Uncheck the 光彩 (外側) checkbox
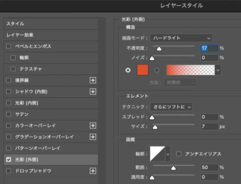 point(9,160)
